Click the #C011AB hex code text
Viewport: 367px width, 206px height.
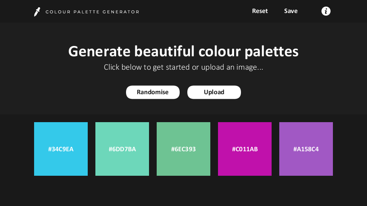pyautogui.click(x=245, y=149)
